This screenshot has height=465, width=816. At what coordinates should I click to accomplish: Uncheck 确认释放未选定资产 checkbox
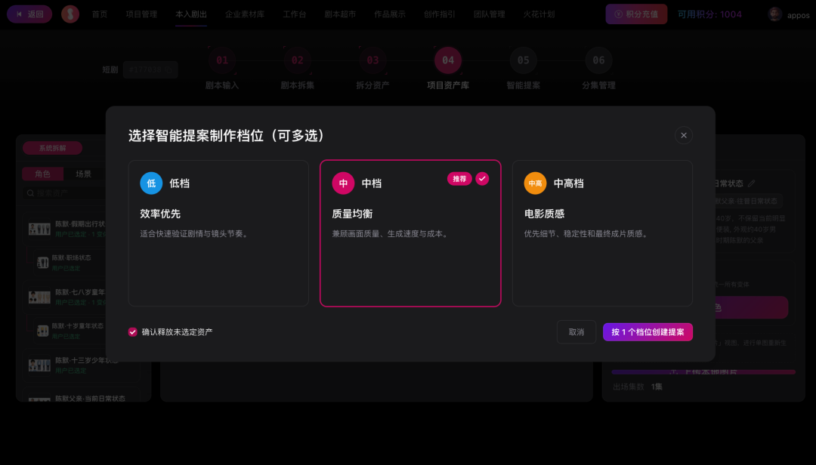pos(133,332)
